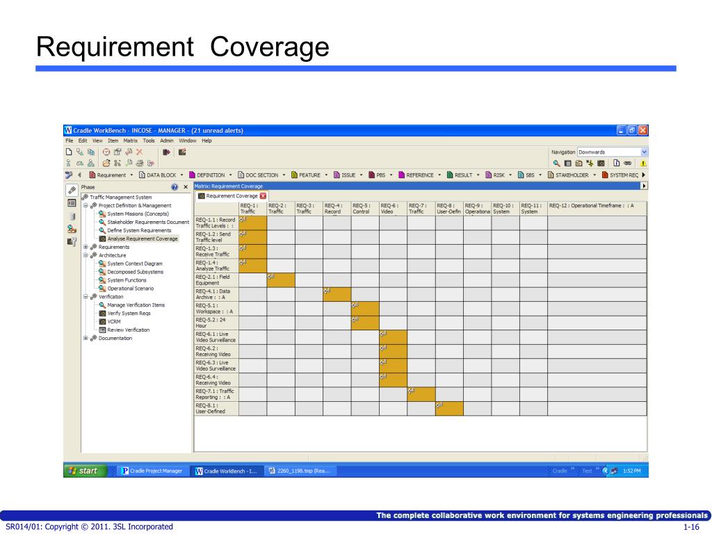Open the Matrix menu
This screenshot has height=534, width=712.
(130, 140)
